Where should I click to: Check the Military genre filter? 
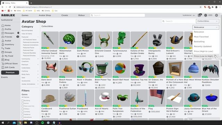(x=23, y=109)
